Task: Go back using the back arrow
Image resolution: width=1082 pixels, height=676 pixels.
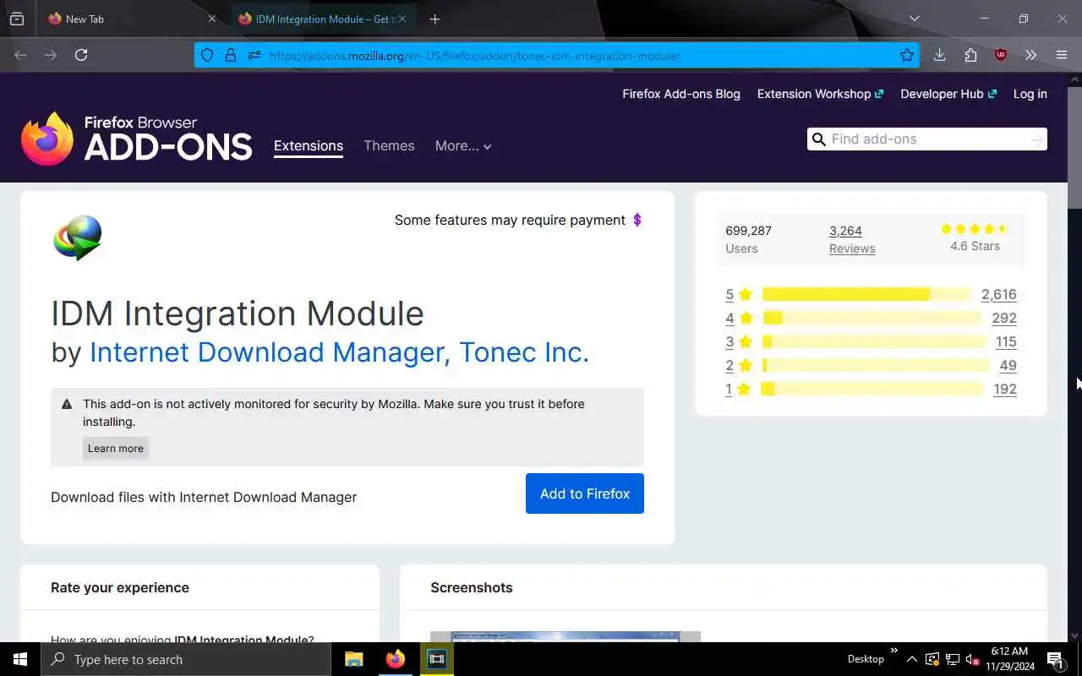Action: point(20,55)
